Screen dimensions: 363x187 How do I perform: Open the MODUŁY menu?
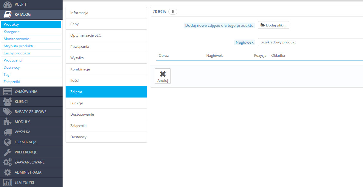pyautogui.click(x=31, y=122)
